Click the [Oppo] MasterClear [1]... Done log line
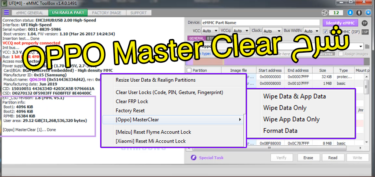The width and height of the screenshot is (375, 177). pos(29,130)
